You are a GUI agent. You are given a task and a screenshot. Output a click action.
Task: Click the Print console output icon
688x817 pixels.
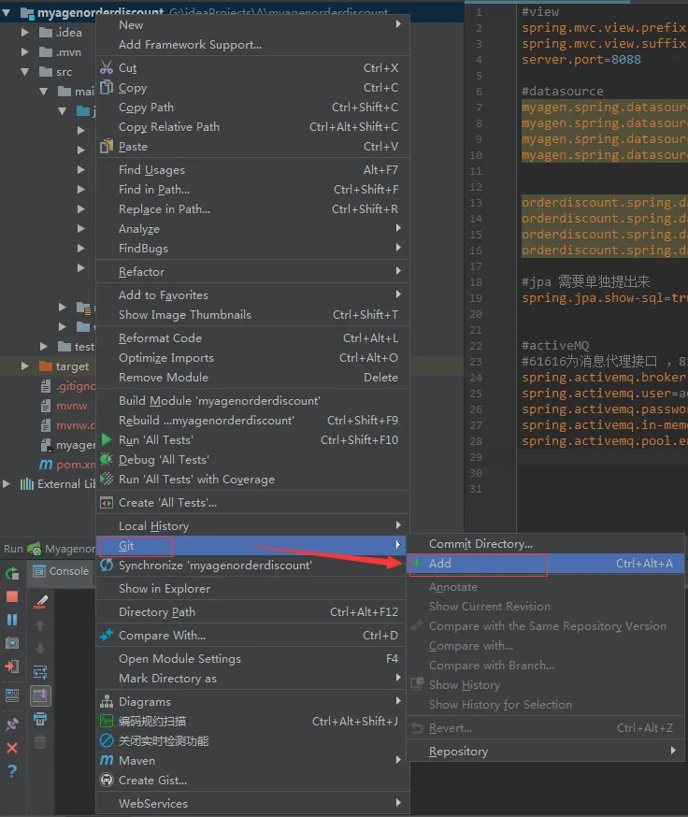coord(40,719)
